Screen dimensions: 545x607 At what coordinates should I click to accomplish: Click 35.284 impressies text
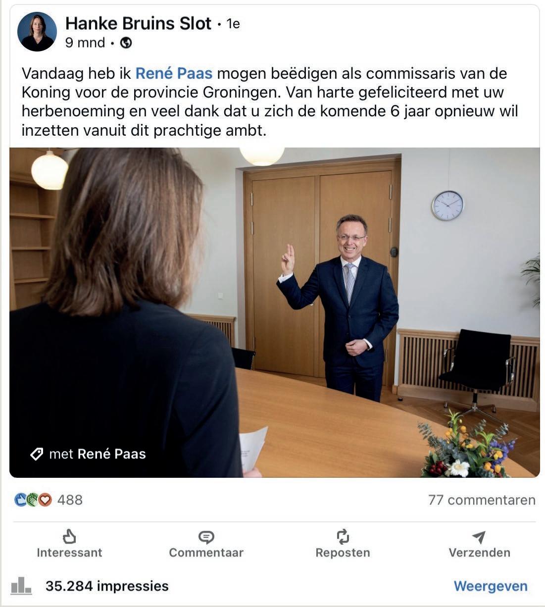pyautogui.click(x=107, y=586)
